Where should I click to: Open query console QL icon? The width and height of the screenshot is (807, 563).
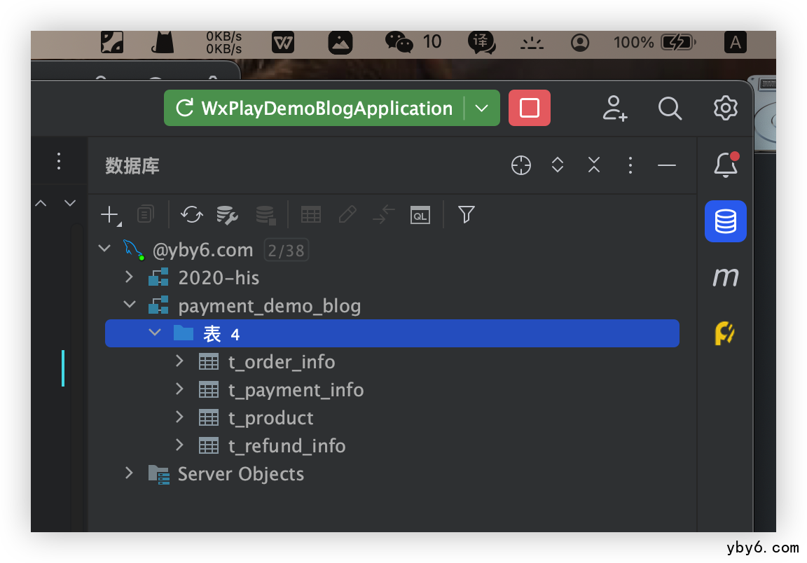point(420,215)
